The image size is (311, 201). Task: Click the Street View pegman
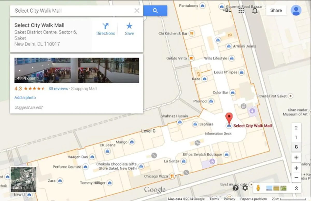pos(258,188)
